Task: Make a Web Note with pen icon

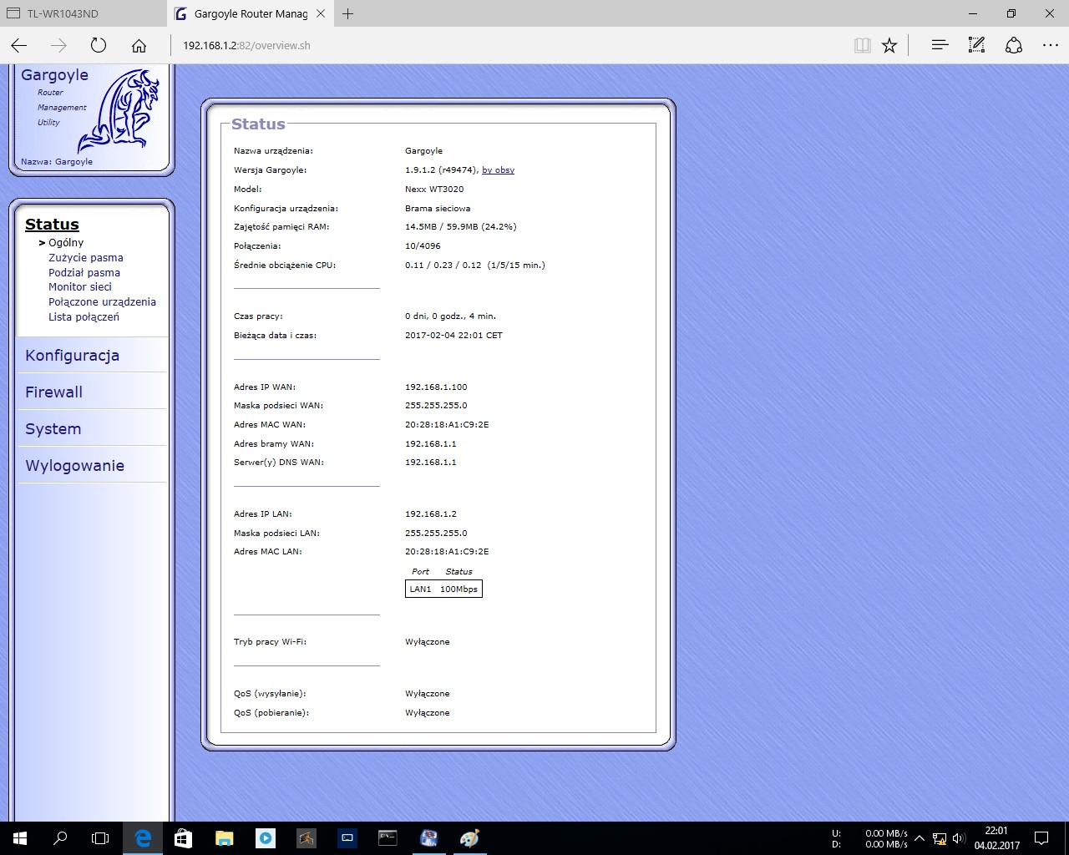Action: point(976,45)
